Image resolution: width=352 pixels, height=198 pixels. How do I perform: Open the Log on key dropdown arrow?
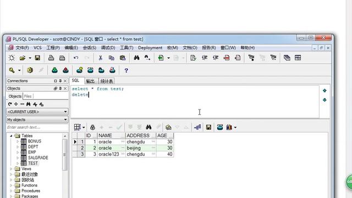pos(19,71)
